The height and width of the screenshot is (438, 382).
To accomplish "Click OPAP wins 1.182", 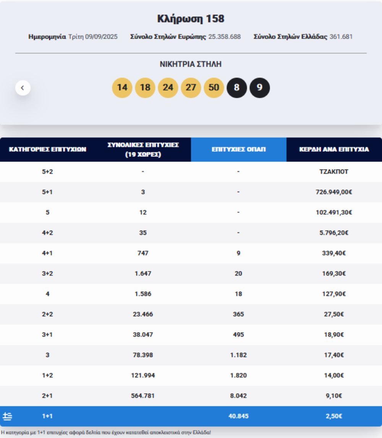I will click(238, 355).
